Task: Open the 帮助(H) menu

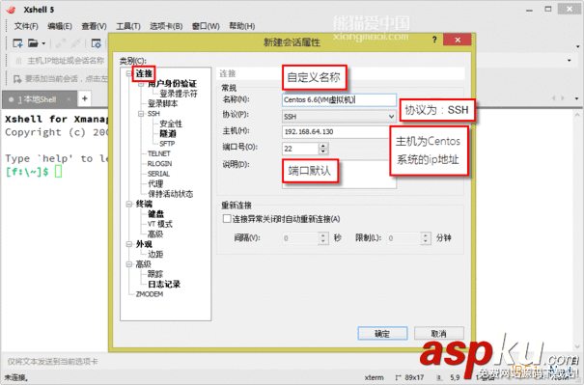Action: [242, 26]
